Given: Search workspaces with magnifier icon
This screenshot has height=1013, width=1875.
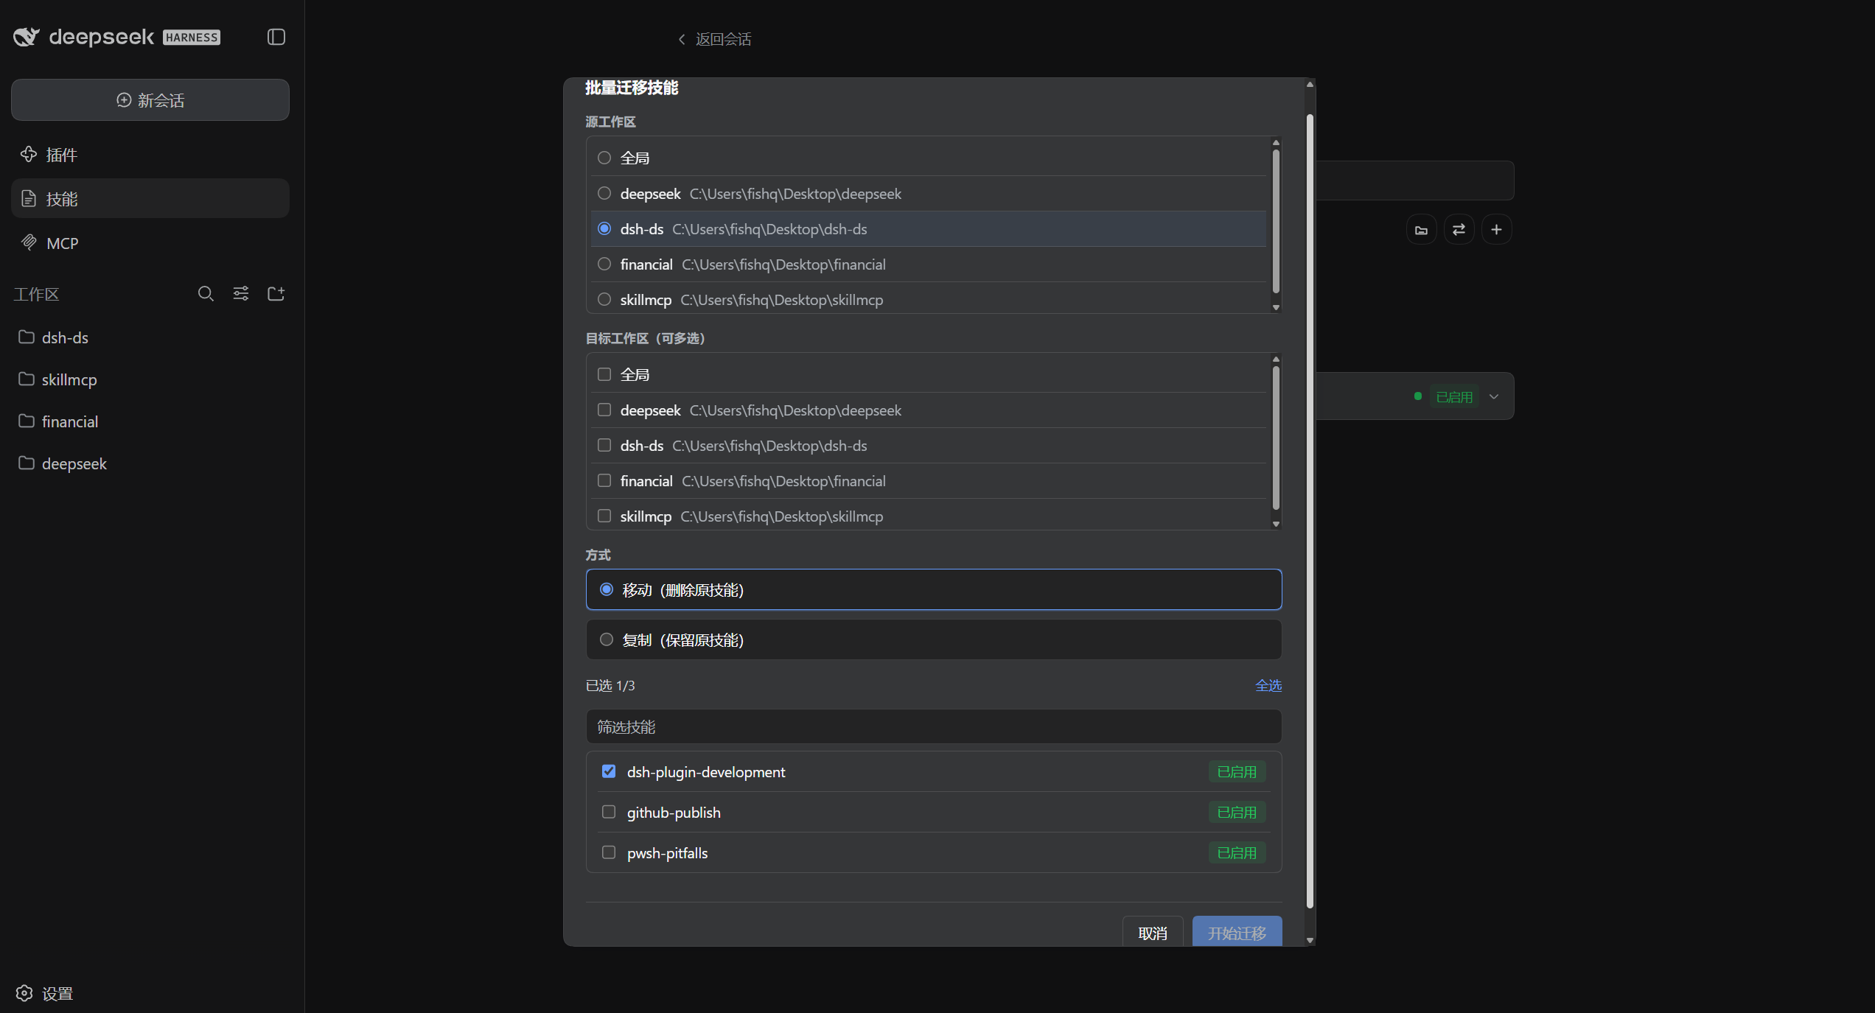Looking at the screenshot, I should coord(206,294).
